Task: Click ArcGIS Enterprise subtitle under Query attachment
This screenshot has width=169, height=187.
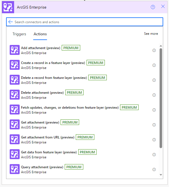Action: (34, 172)
